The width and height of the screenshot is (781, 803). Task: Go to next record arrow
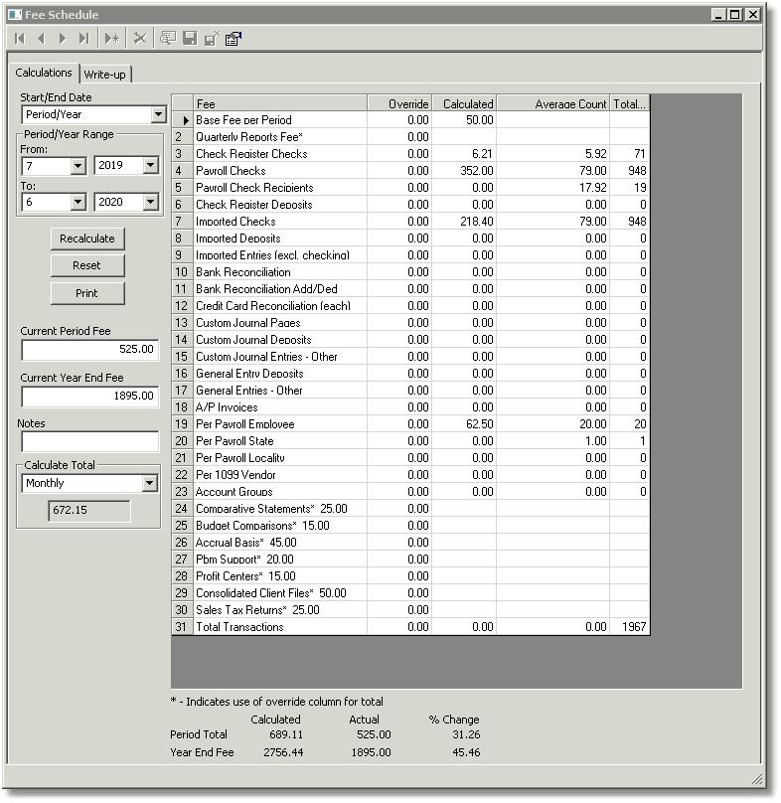point(63,39)
